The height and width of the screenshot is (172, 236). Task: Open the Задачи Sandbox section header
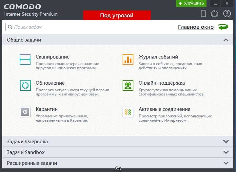(118, 152)
